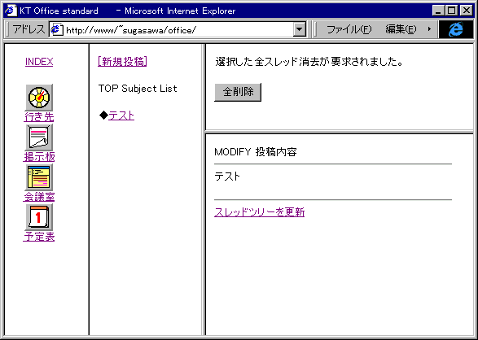Open the 予定表 calendar icon
Viewport: 478px width, 340px height.
(39, 217)
